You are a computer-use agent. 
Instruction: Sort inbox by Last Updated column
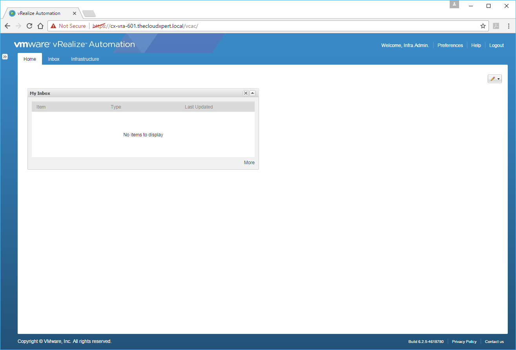click(x=199, y=107)
